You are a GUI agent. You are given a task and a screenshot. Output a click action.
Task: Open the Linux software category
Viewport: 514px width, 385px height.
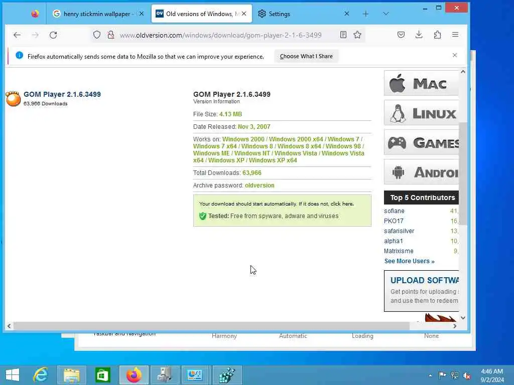point(421,113)
